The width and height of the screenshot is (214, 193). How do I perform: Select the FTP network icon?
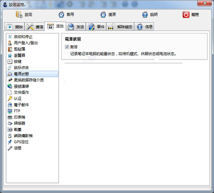tap(10, 111)
